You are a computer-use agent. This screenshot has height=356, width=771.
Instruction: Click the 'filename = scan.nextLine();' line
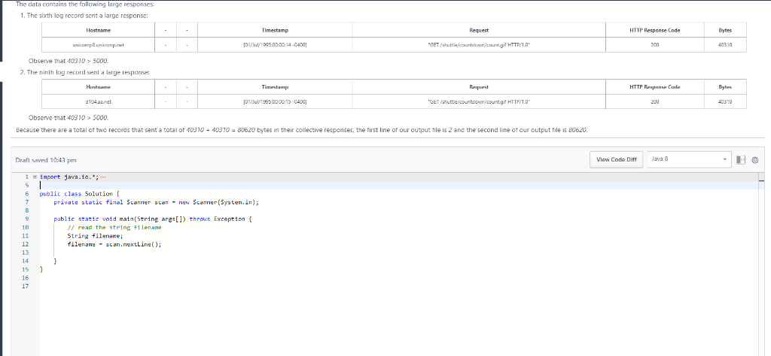point(114,244)
